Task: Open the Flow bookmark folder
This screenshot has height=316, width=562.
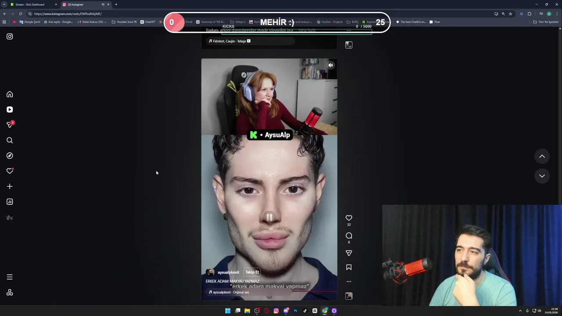Action: pyautogui.click(x=435, y=22)
